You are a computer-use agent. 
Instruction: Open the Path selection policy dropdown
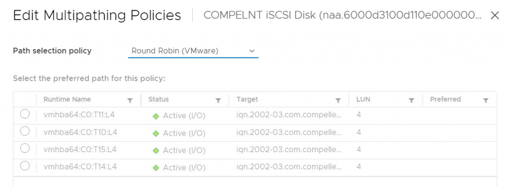193,52
